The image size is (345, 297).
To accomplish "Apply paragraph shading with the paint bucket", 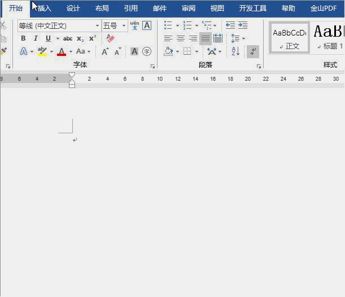I will tap(168, 52).
